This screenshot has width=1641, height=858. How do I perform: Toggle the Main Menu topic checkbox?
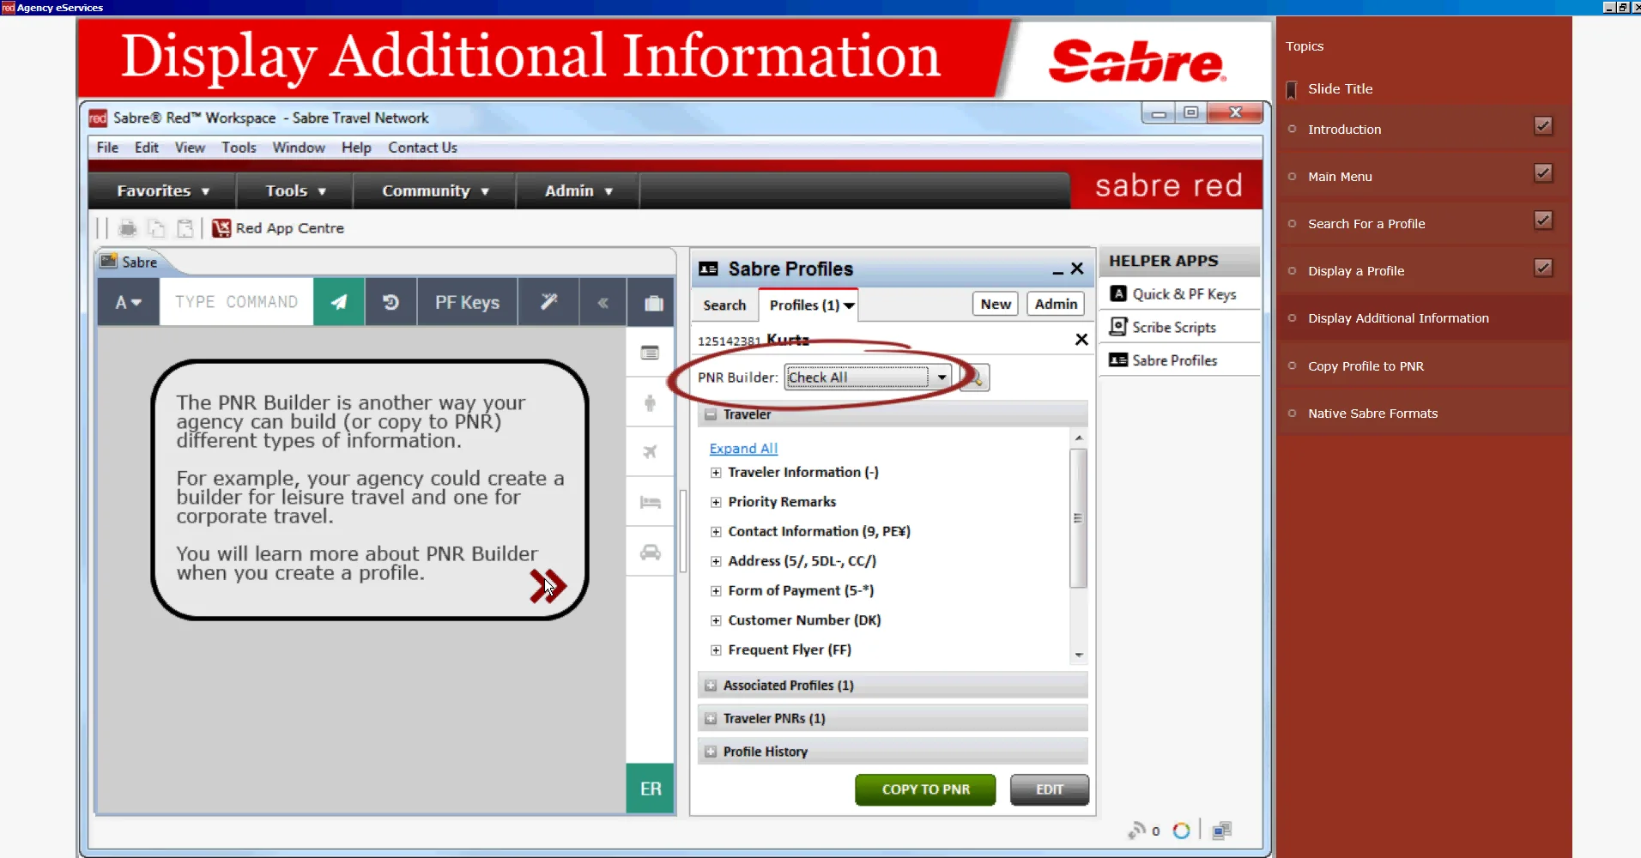click(1543, 172)
